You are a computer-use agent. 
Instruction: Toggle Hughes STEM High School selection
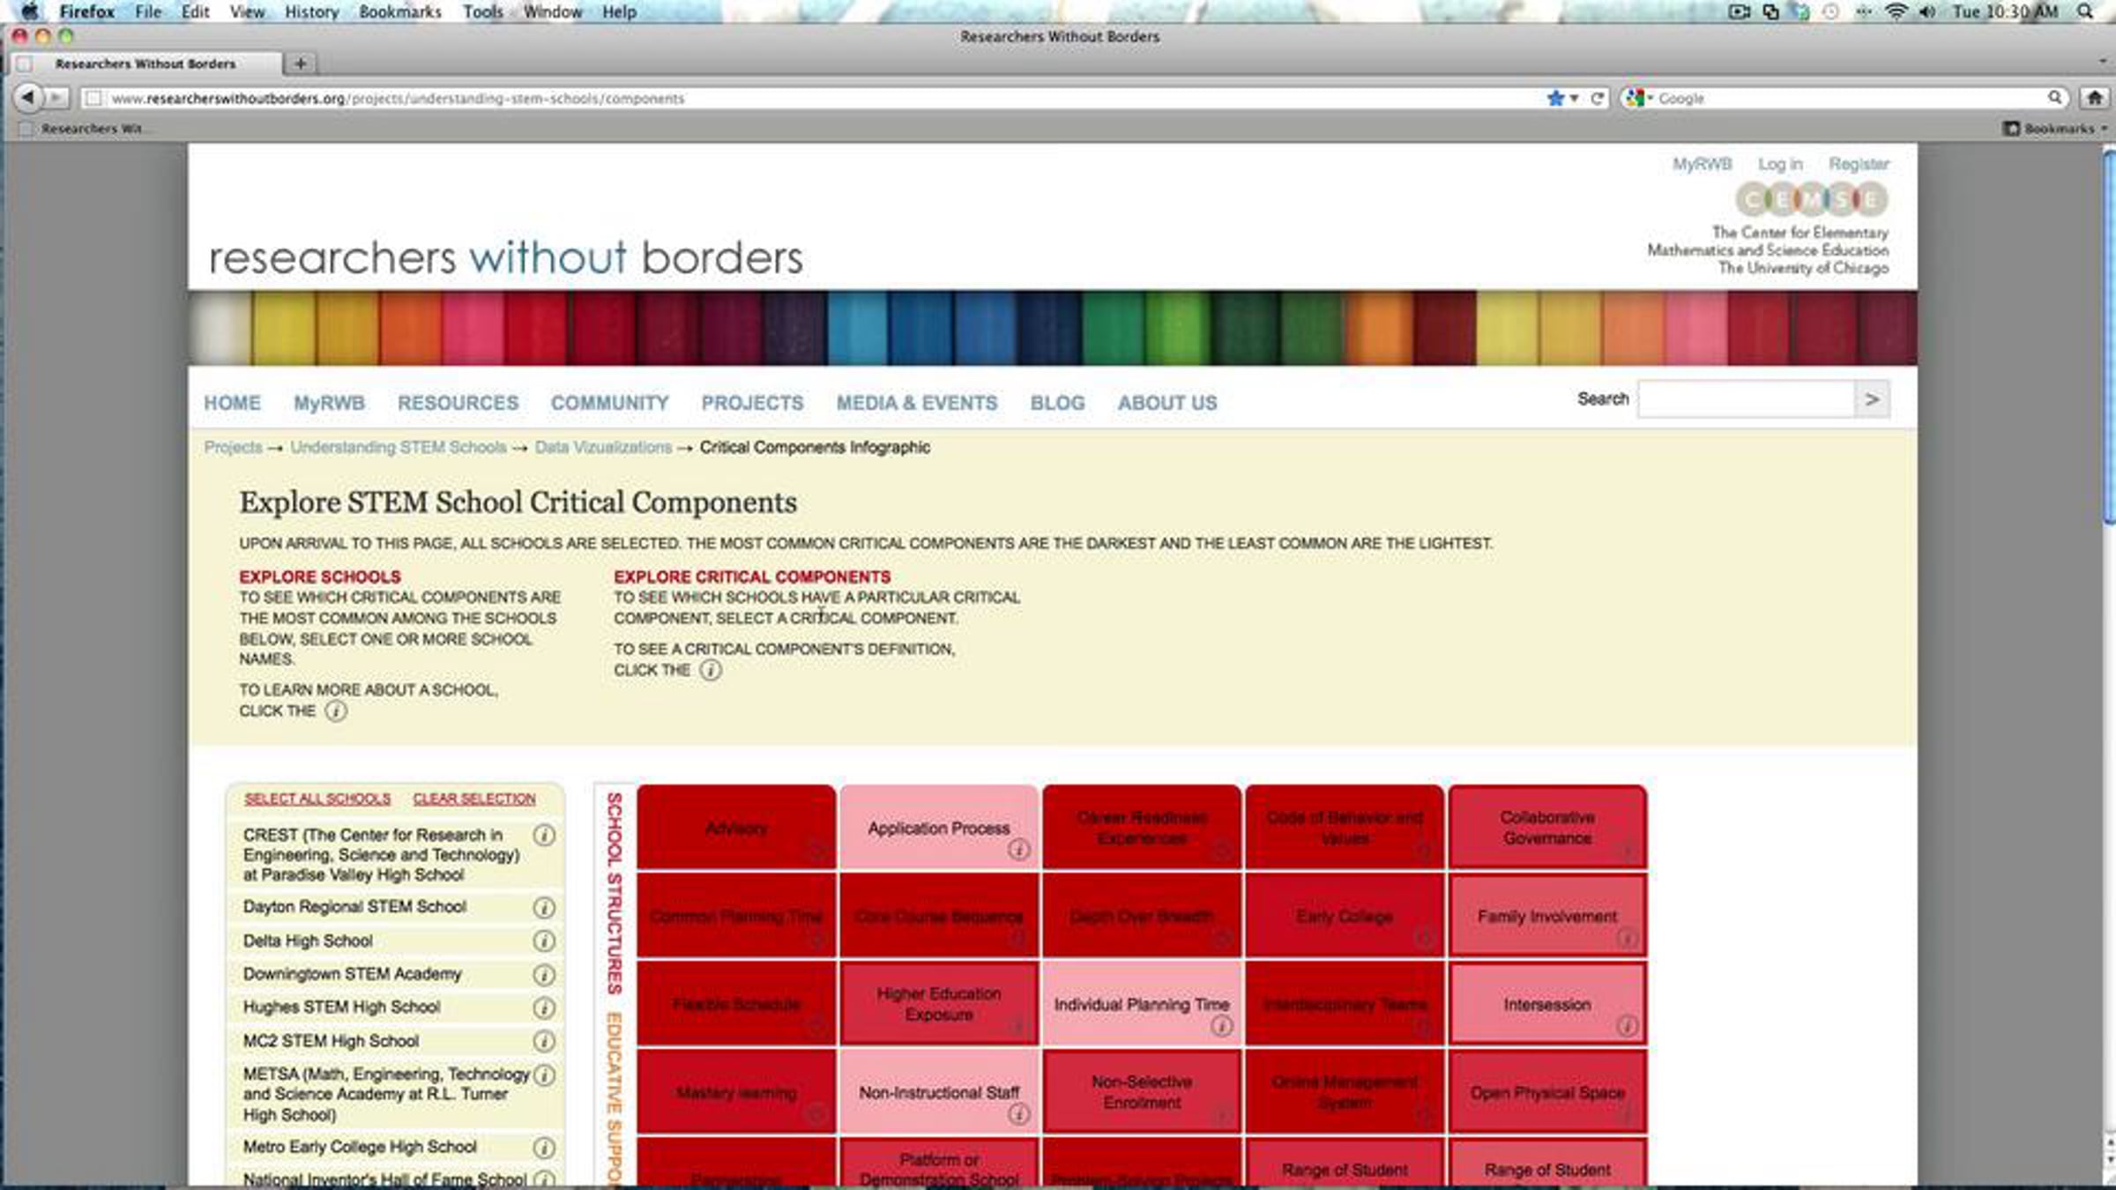pos(341,1008)
